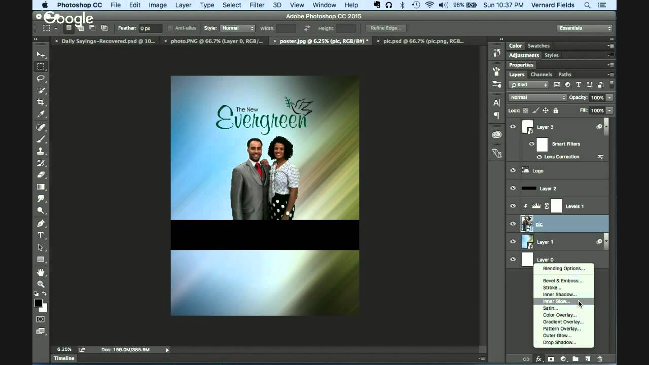649x365 pixels.
Task: Select the Quick Selection tool
Action: coord(41,90)
